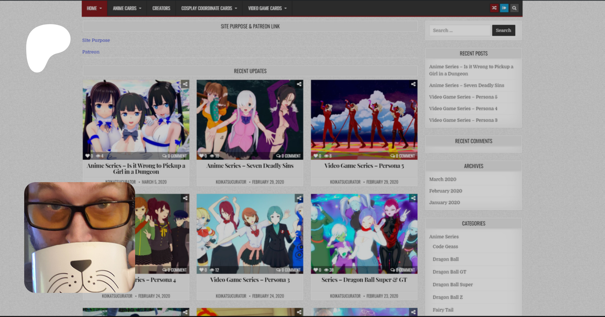Expand the Anime Cards dropdown menu
This screenshot has height=317, width=605.
[127, 8]
